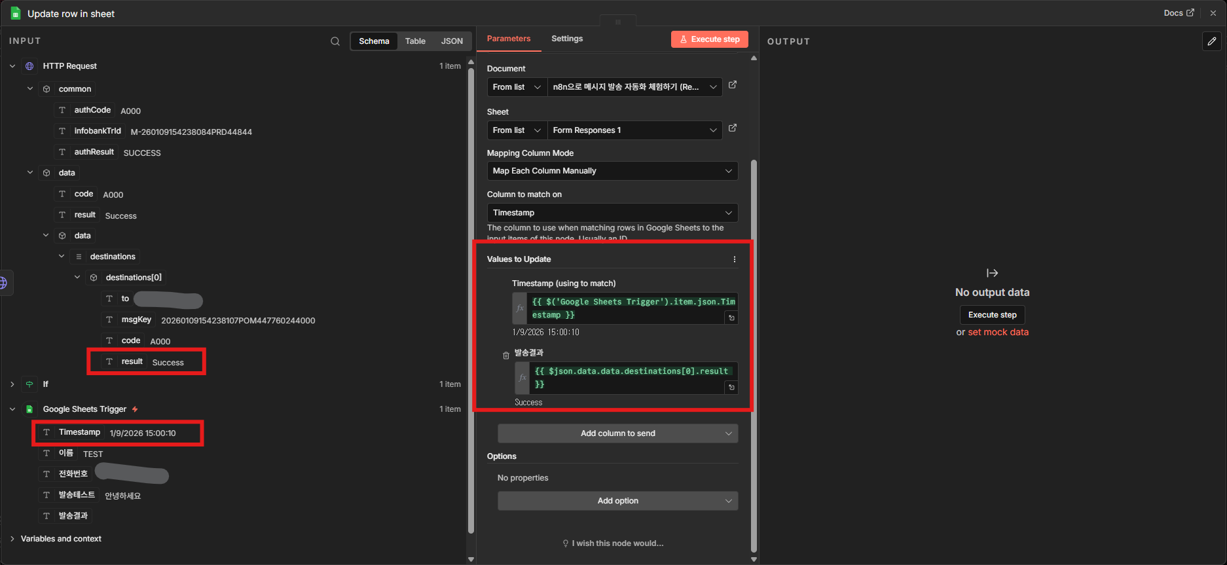Delete the 발송결과 column with trash icon
The height and width of the screenshot is (565, 1227).
(505, 355)
